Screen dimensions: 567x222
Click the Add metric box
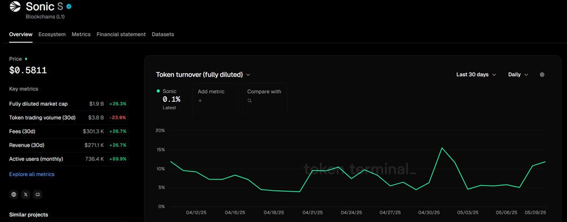tap(215, 99)
